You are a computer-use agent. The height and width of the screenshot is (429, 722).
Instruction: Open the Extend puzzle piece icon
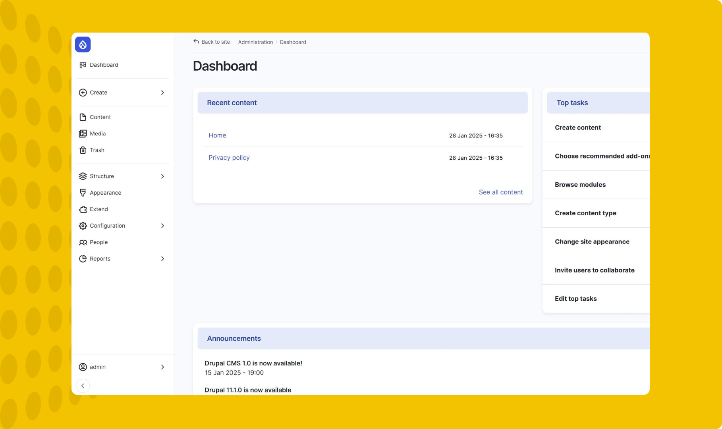(83, 209)
